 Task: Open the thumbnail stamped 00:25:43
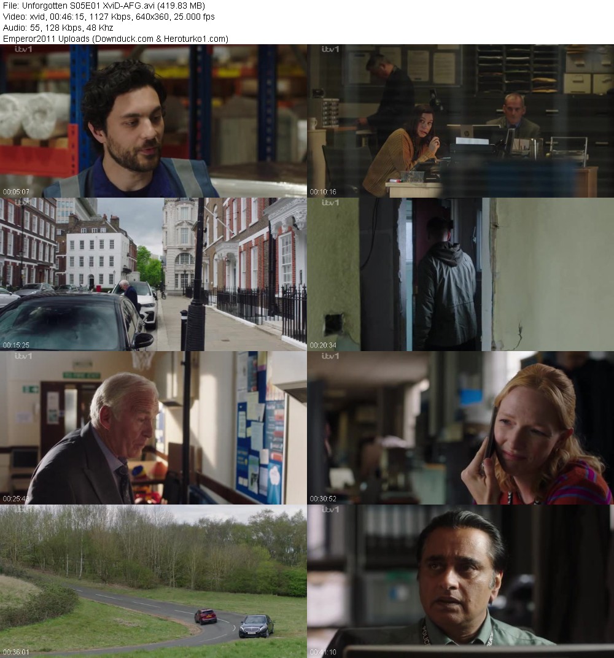click(153, 428)
